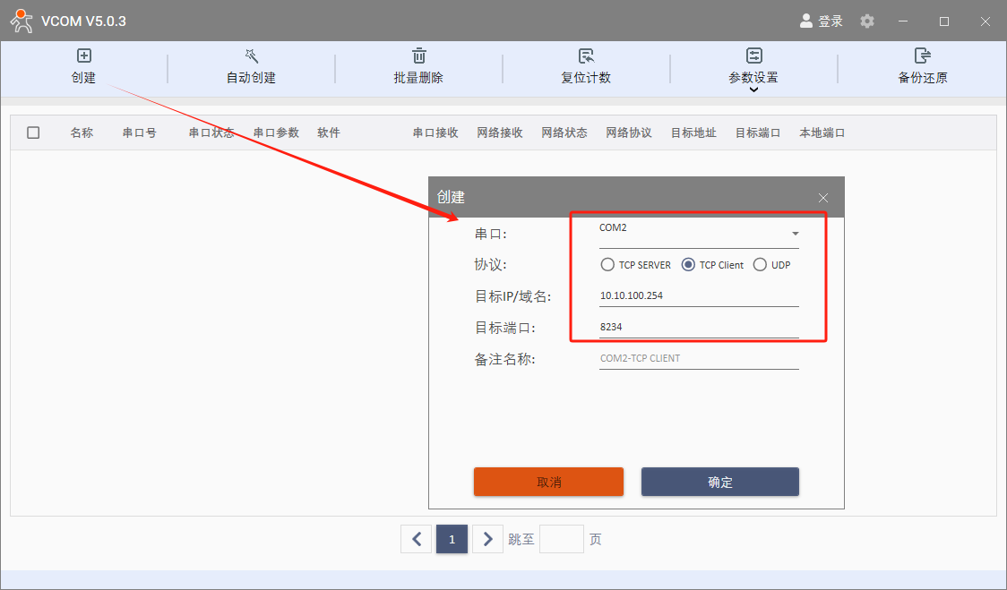1007x590 pixels.
Task: Close the 创建 dialog with X
Action: click(823, 198)
